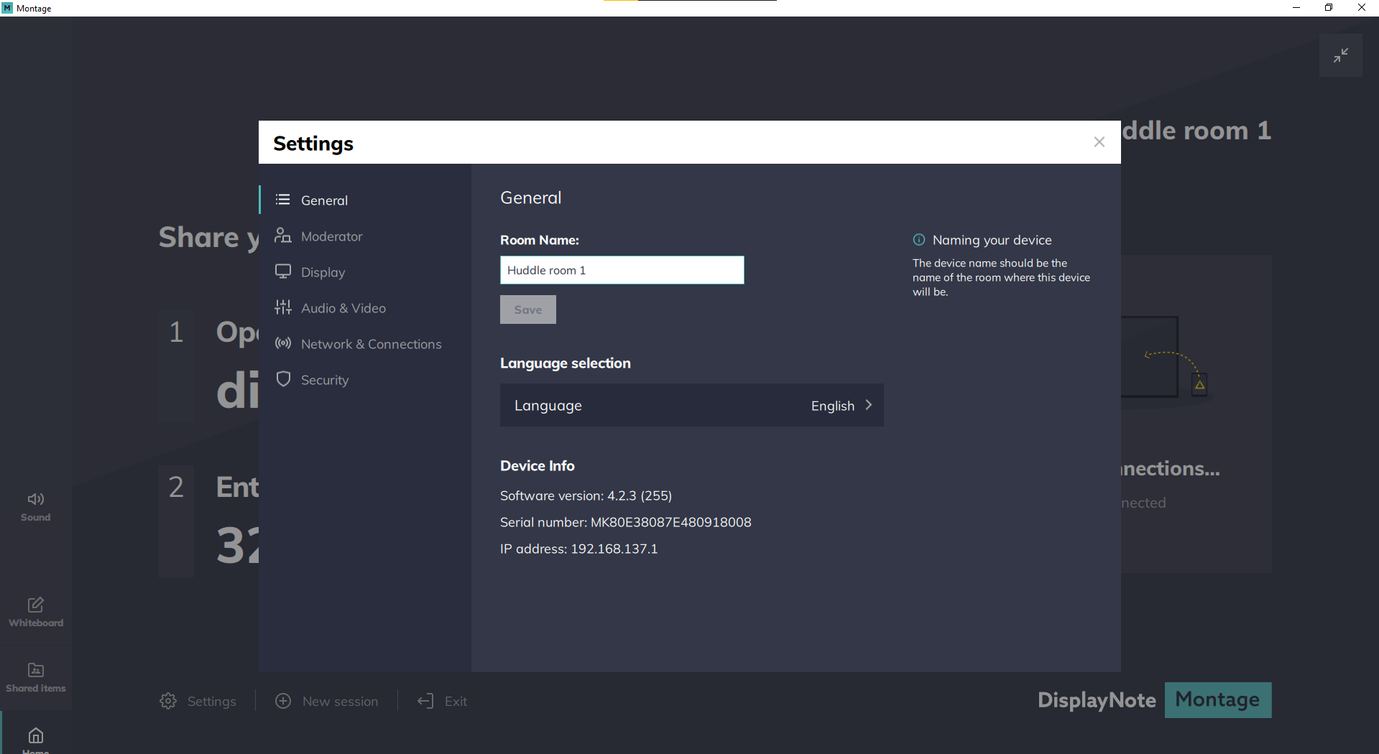The image size is (1379, 754).
Task: Start a New session via label
Action: click(340, 702)
